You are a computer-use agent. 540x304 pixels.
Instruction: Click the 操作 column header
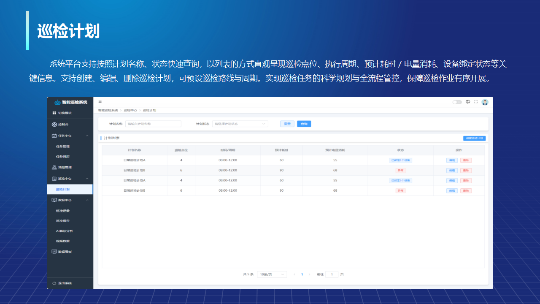(459, 150)
